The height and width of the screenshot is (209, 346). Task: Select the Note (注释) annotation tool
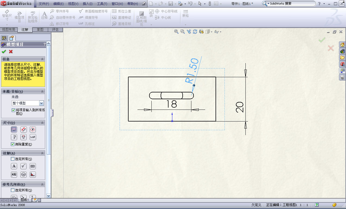(44, 15)
